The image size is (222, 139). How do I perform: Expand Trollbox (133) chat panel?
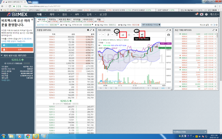coord(190,132)
